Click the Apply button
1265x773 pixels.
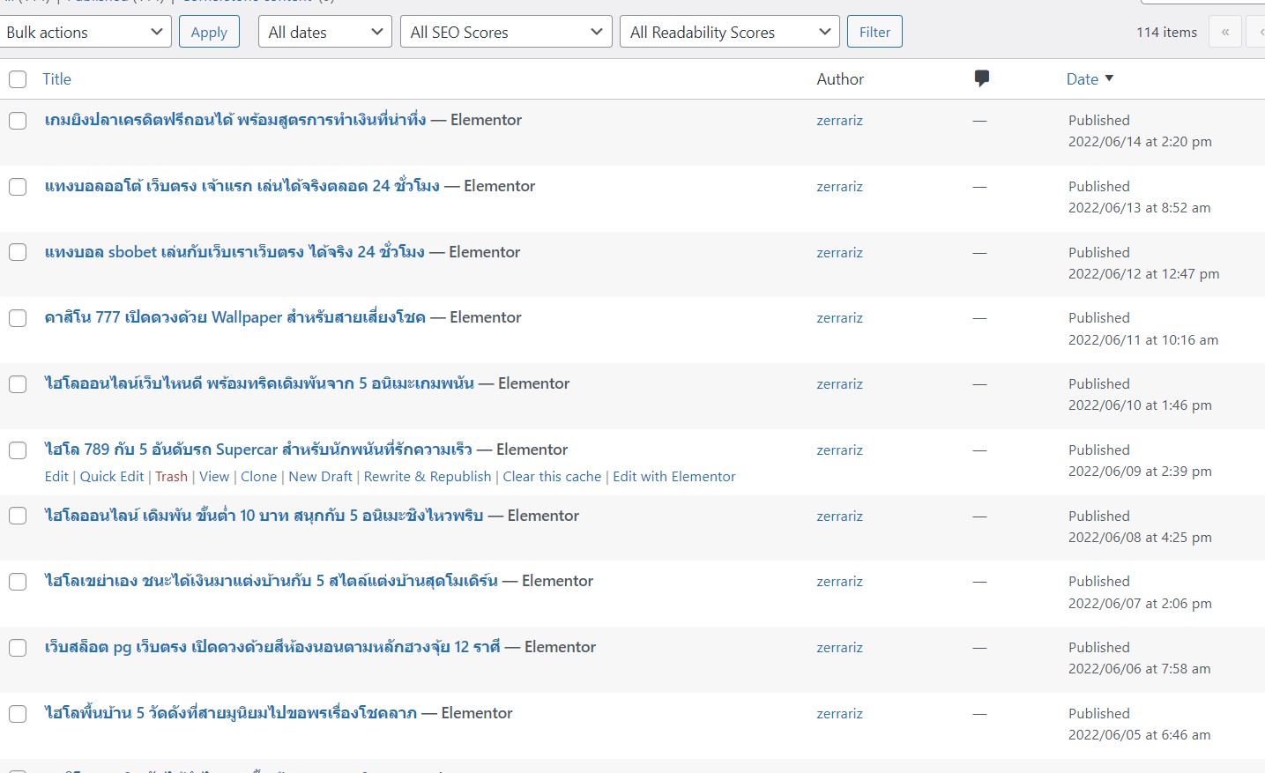(x=209, y=32)
